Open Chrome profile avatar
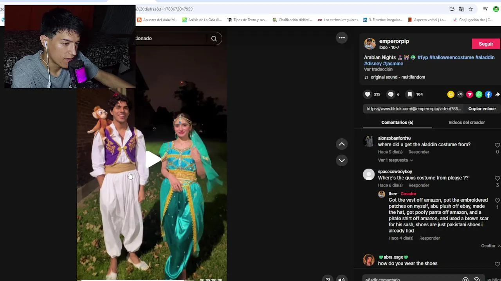The height and width of the screenshot is (281, 501). (x=496, y=9)
